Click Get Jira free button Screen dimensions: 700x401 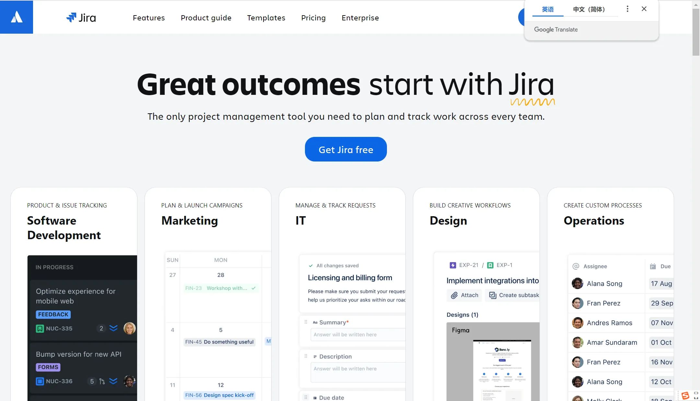[x=346, y=149]
